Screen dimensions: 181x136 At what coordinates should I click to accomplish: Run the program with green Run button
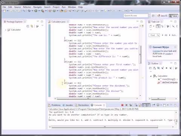36,11
